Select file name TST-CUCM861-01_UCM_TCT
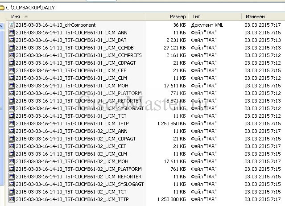 [71, 116]
